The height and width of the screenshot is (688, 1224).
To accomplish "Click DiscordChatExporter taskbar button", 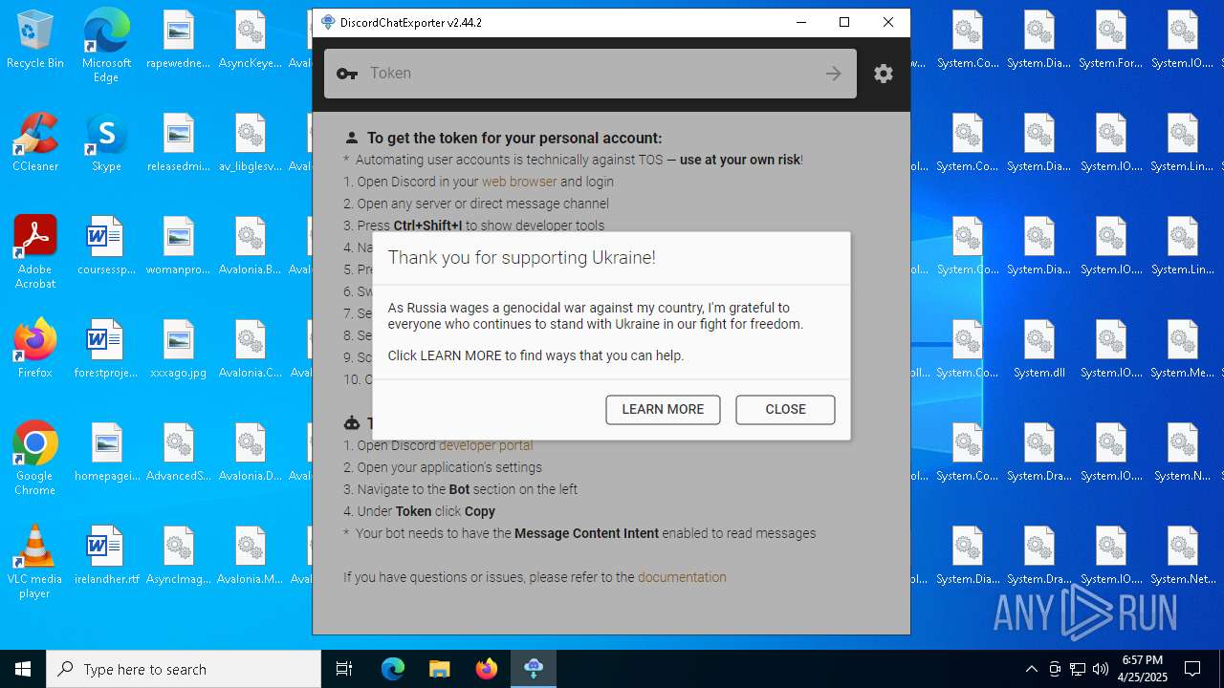I will pos(534,669).
